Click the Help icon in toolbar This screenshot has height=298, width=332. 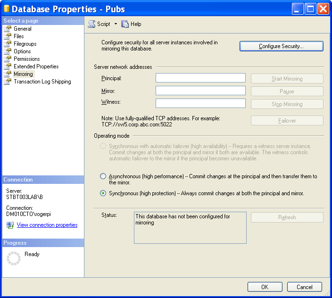point(125,24)
